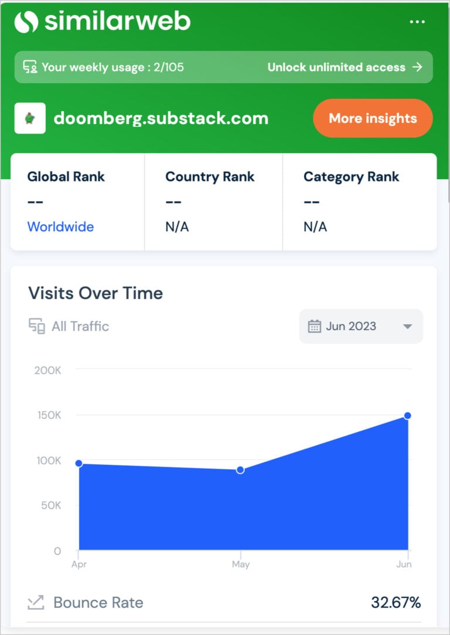Click the Similarweb logo icon
Viewport: 450px width, 635px height.
(x=26, y=22)
